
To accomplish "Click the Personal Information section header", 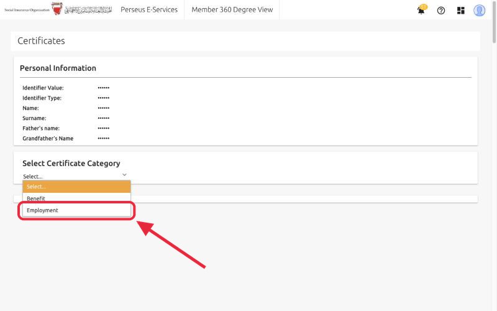I will click(58, 68).
